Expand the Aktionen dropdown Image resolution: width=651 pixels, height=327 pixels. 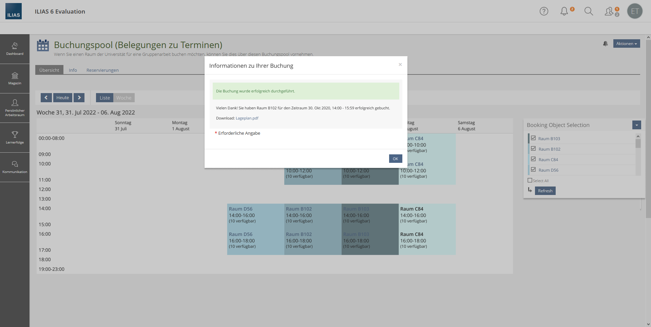626,44
